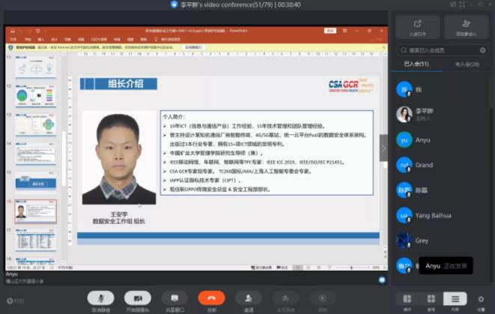This screenshot has height=314, width=495.
Task: Click the host's photo avatar
Action: (x=404, y=115)
